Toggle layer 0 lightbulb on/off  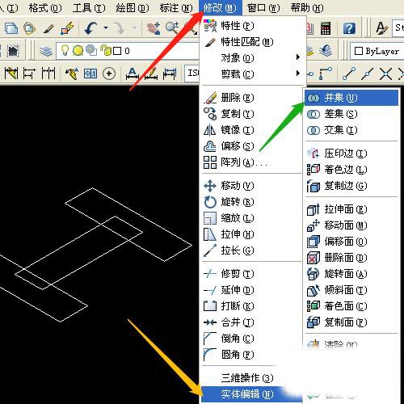point(65,50)
